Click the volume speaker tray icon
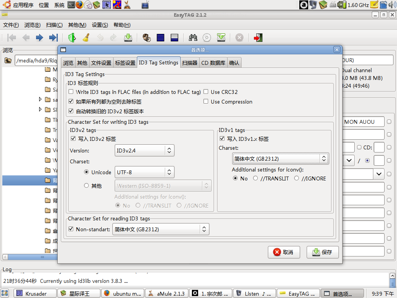 pyautogui.click(x=392, y=5)
